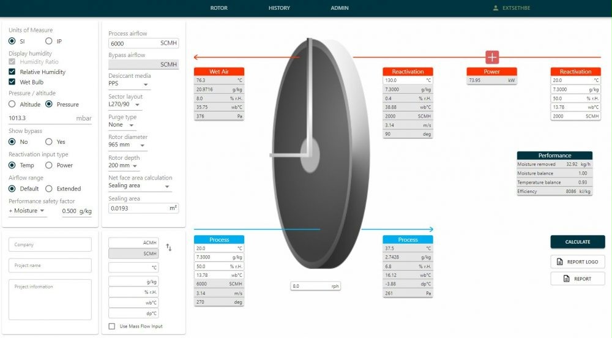
Task: Disable the Wet Bulb checkbox
Action: click(12, 81)
